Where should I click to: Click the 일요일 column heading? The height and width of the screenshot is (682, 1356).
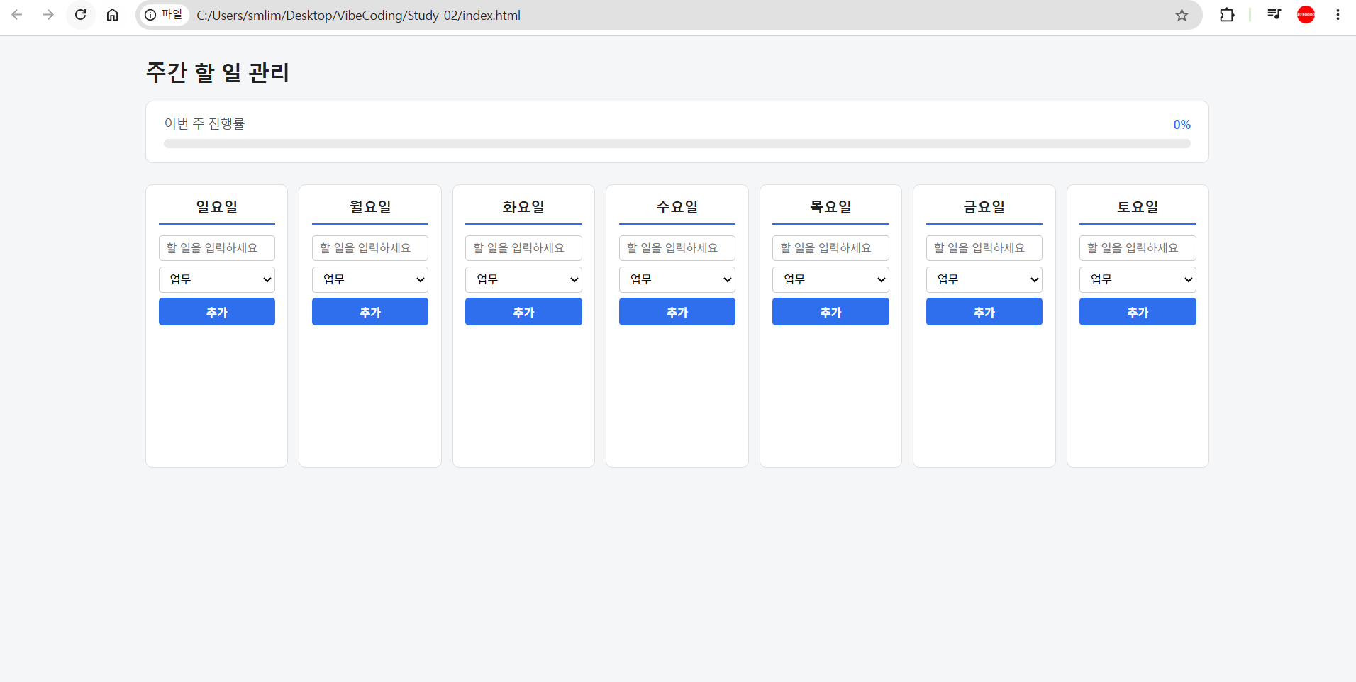[x=217, y=207]
